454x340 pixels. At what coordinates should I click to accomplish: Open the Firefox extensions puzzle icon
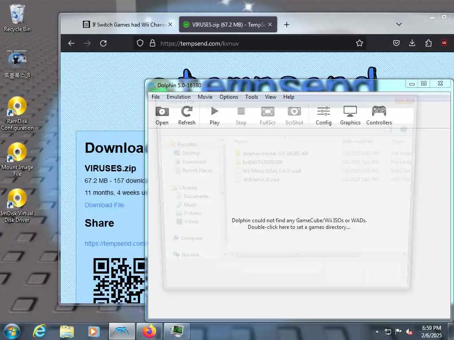(x=429, y=43)
